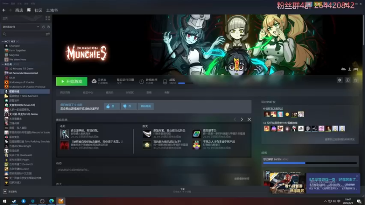This screenshot has width=365, height=205.
Task: Go to next post-game summary page
Action: point(242,119)
